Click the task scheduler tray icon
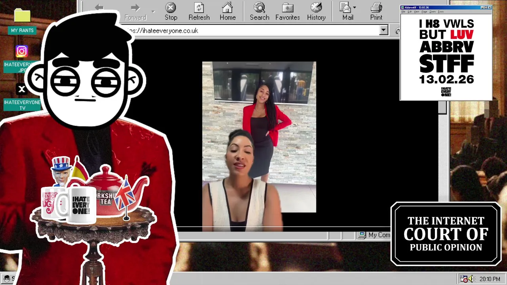 pyautogui.click(x=463, y=279)
